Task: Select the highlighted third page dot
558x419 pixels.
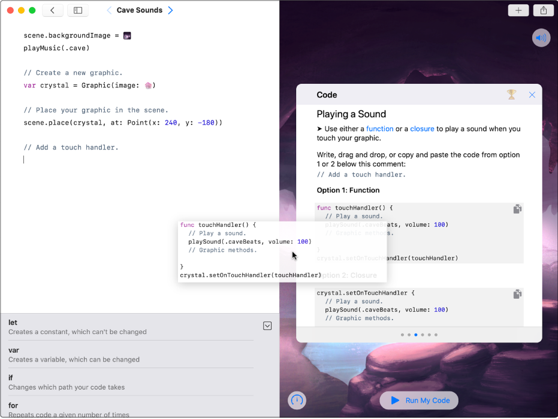Action: coord(416,335)
